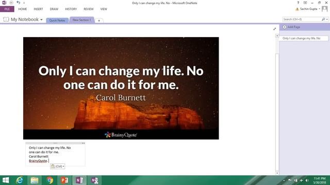Open Paste Options (Ctrl) dropdown
The width and height of the screenshot is (330, 185).
tap(58, 166)
